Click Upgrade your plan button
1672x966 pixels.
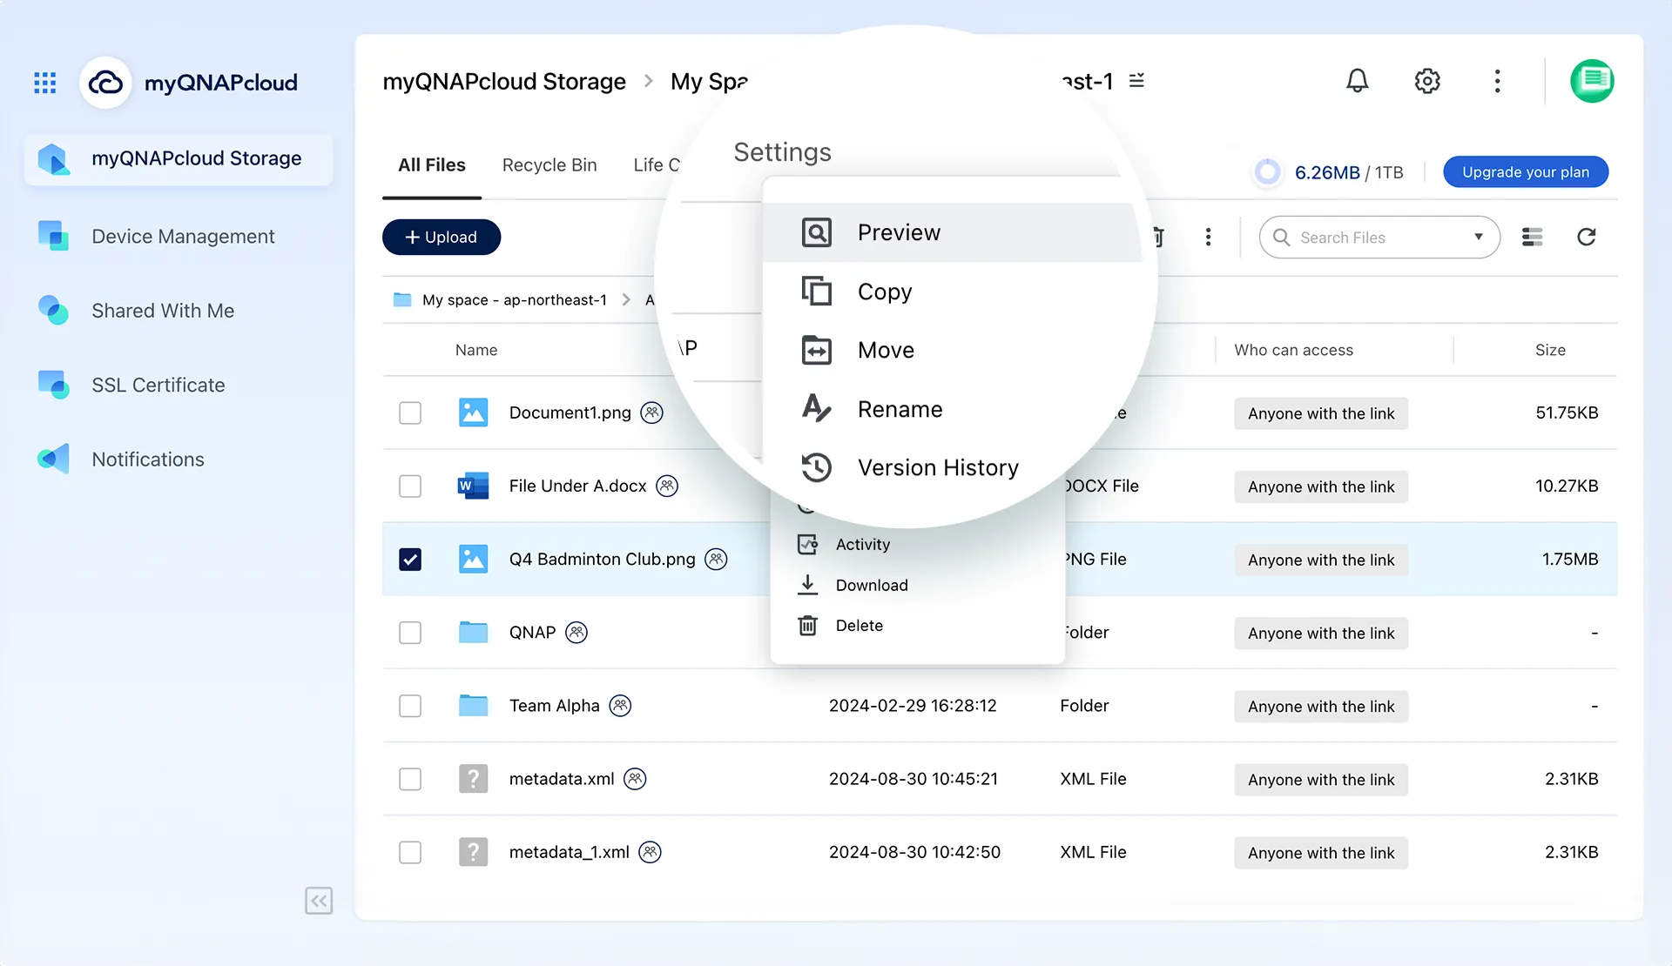click(1525, 171)
